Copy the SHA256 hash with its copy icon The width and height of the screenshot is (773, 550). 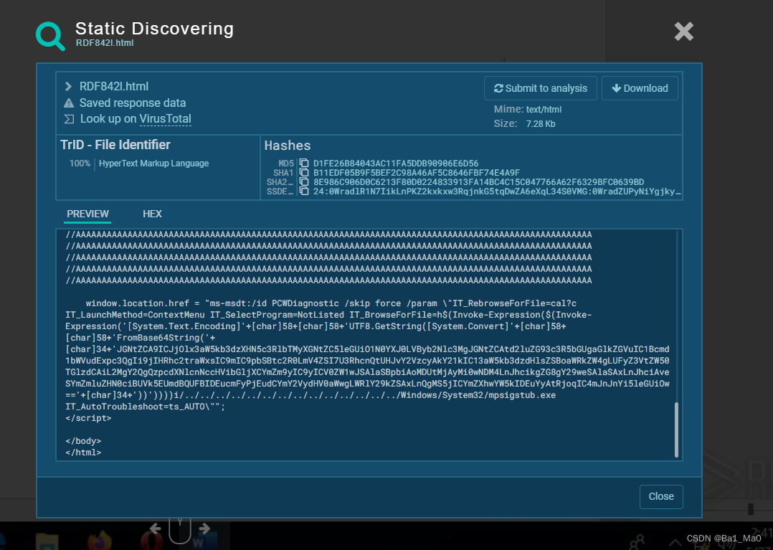click(304, 182)
